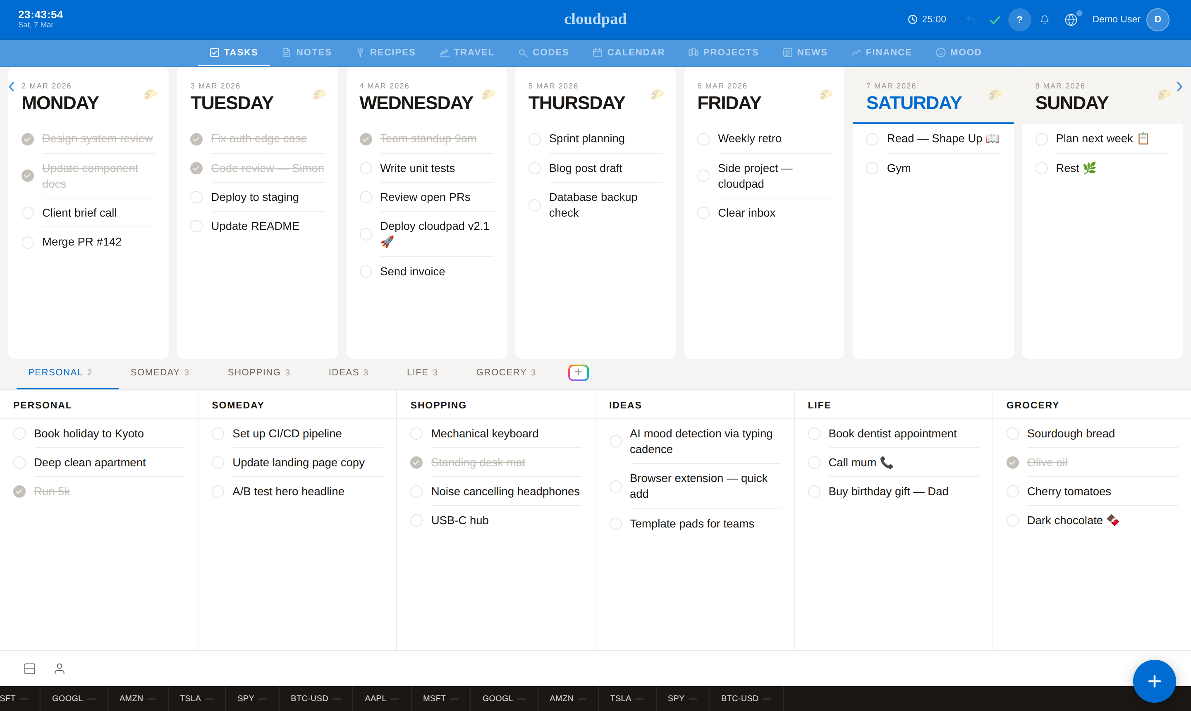
Task: Click the notifications bell icon
Action: 1044,20
